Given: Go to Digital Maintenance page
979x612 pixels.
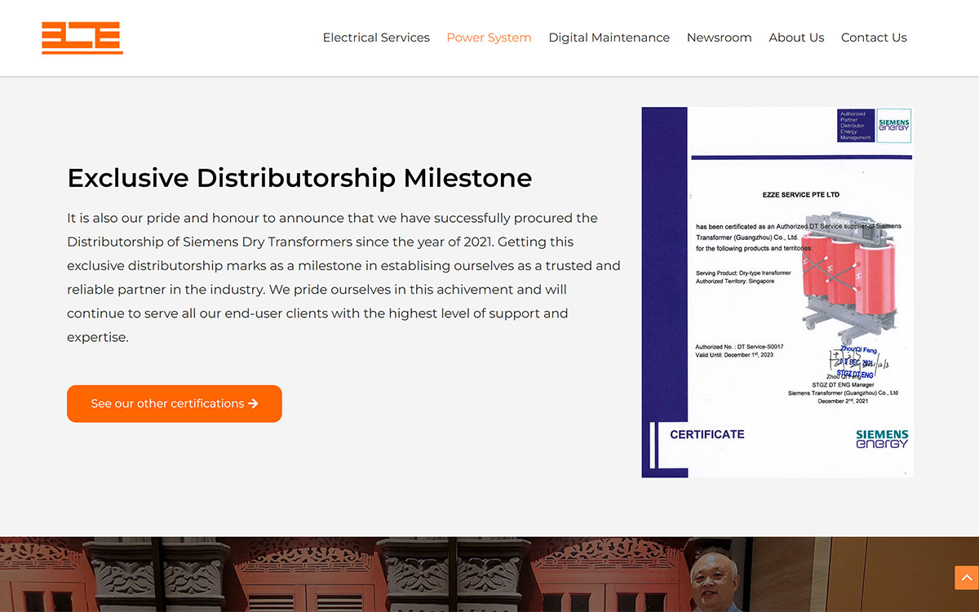Looking at the screenshot, I should [609, 38].
